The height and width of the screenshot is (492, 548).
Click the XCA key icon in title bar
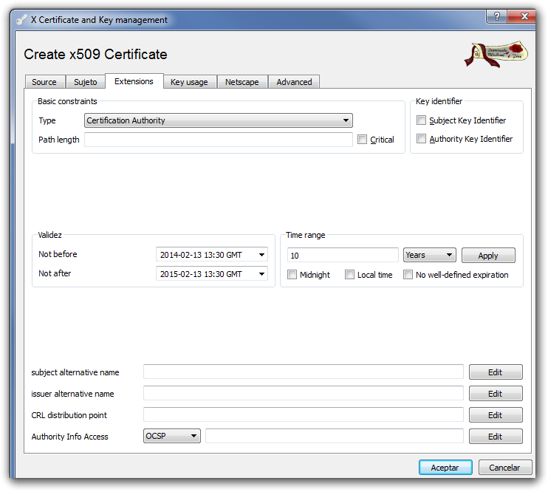pyautogui.click(x=21, y=20)
